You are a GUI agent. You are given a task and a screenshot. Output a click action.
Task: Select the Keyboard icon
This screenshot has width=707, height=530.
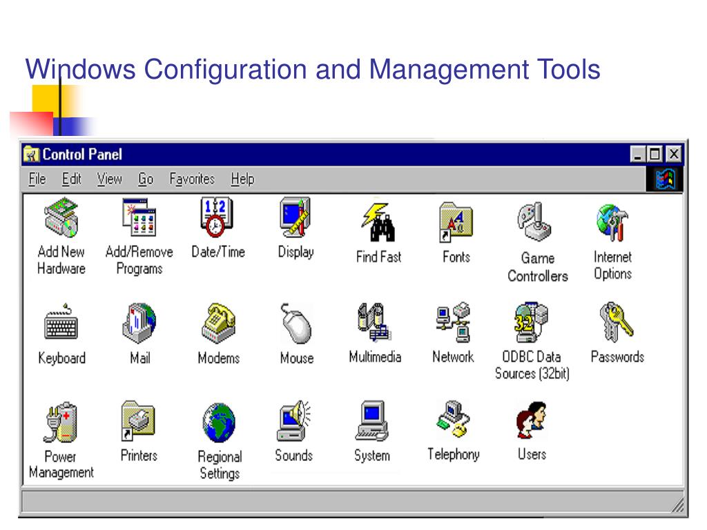click(x=61, y=323)
